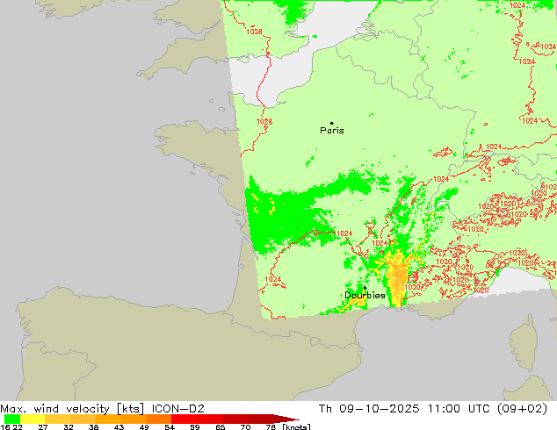Click the Dourbies location label
The height and width of the screenshot is (430, 557).
pyautogui.click(x=365, y=295)
